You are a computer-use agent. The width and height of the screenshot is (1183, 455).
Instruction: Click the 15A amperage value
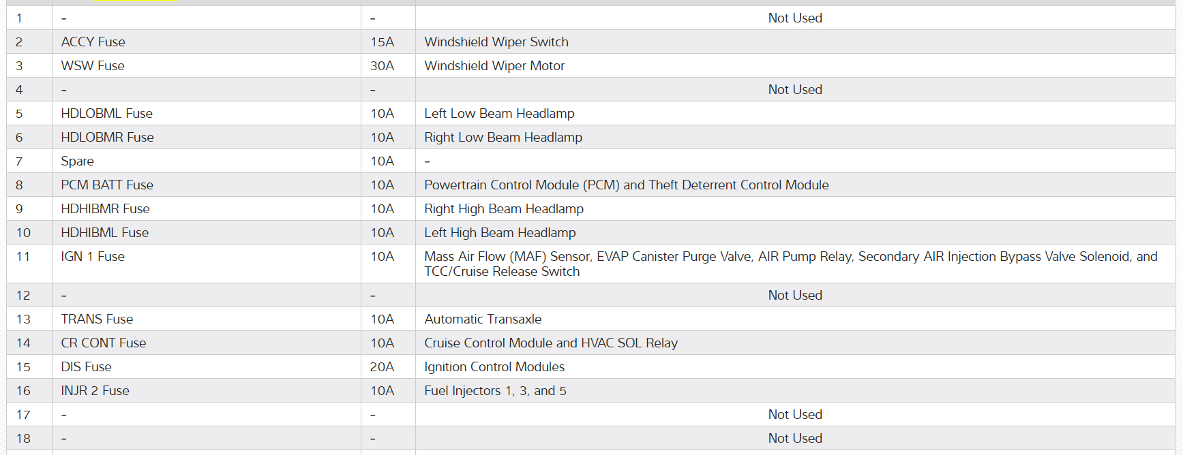point(382,42)
